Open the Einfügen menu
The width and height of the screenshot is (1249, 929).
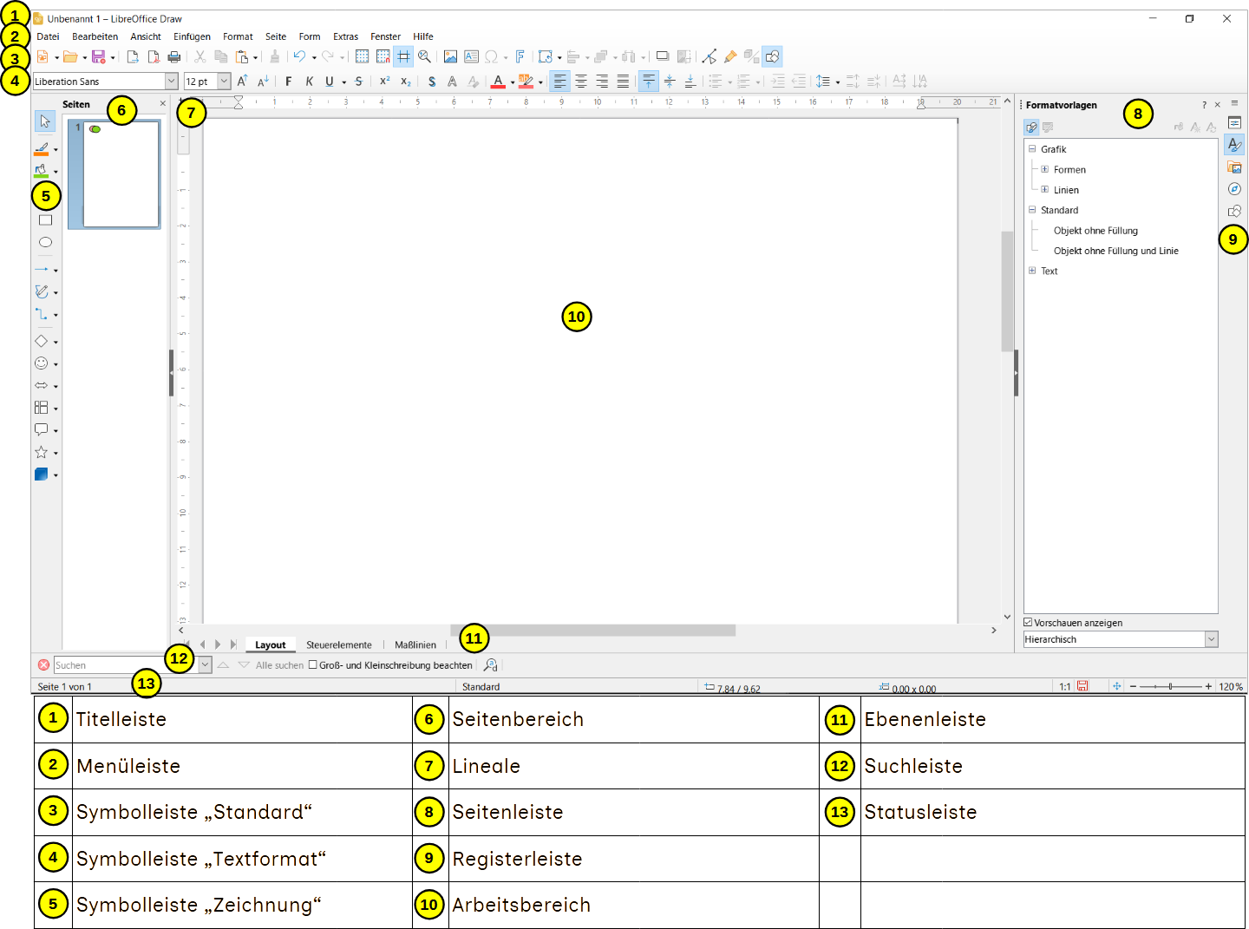click(192, 36)
